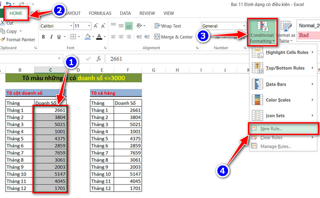The height and width of the screenshot is (198, 320).
Task: Open the General number format dropdown
Action: coord(244,26)
